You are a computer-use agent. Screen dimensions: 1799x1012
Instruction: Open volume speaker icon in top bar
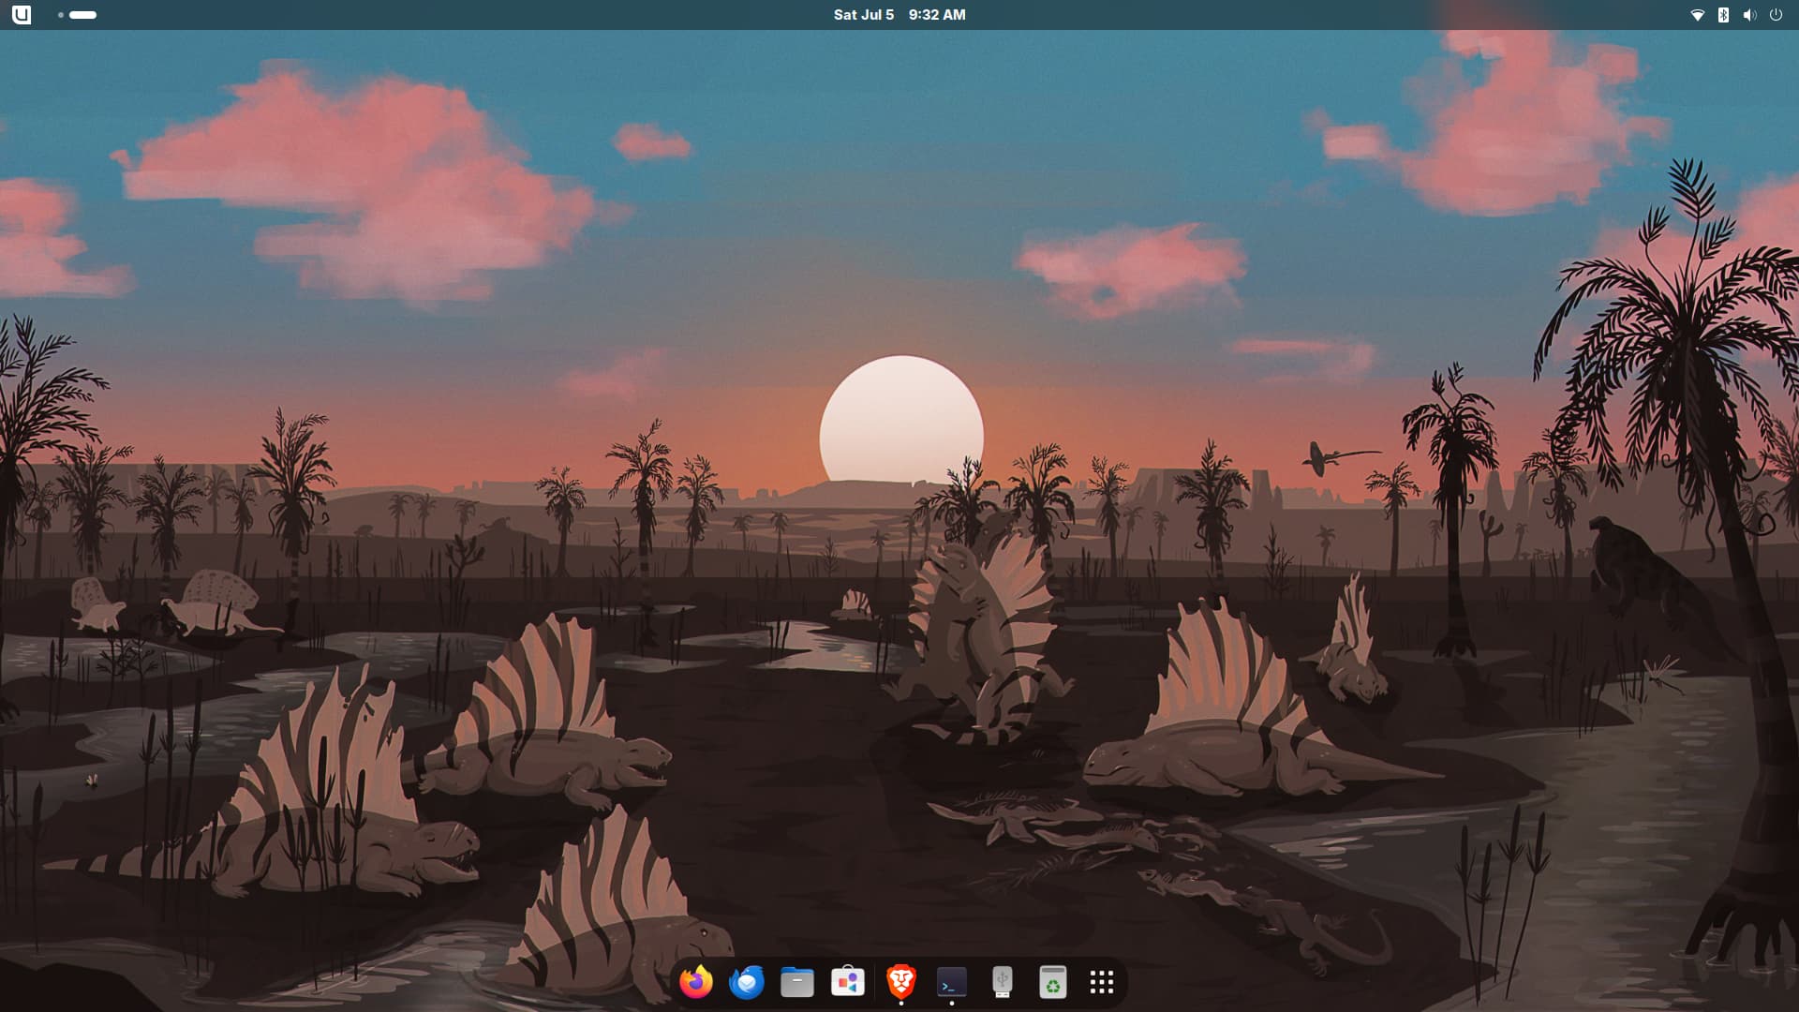(x=1749, y=15)
